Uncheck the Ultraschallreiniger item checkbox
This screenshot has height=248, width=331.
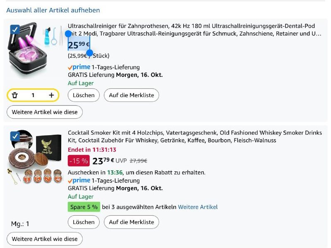point(15,29)
